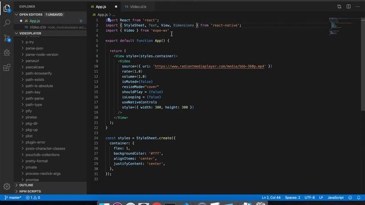The image size is (365, 205).
Task: Click JavaScript language mode selector
Action: (335, 198)
